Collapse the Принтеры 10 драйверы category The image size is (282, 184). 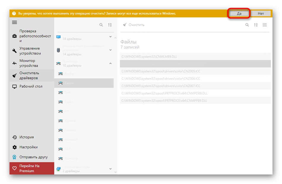click(110, 63)
